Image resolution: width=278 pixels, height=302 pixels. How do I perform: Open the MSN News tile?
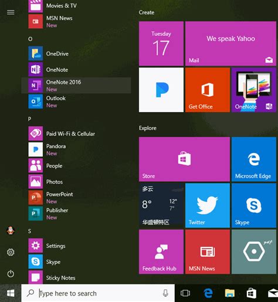point(208,252)
